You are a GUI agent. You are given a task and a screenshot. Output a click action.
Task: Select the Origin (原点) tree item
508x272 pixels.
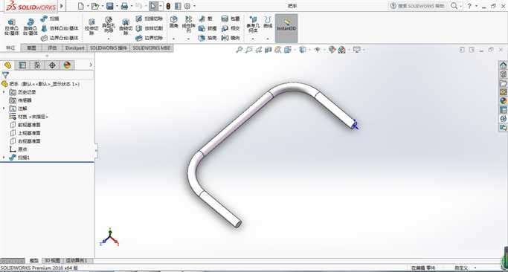(x=19, y=149)
